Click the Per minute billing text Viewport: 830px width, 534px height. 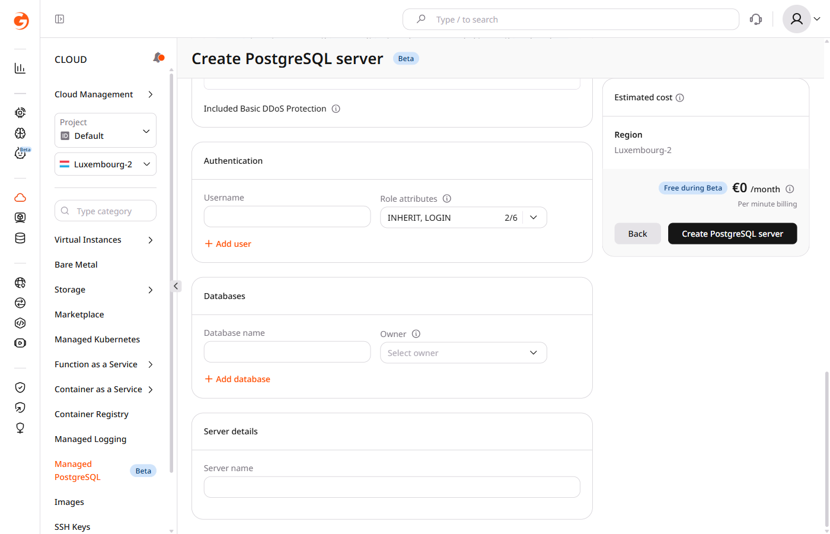(x=767, y=204)
